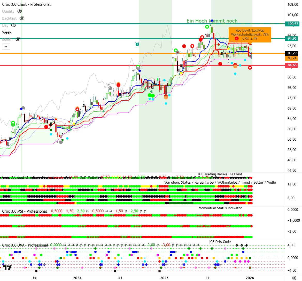Collapse the indicator legend with chevron button

click(6, 47)
